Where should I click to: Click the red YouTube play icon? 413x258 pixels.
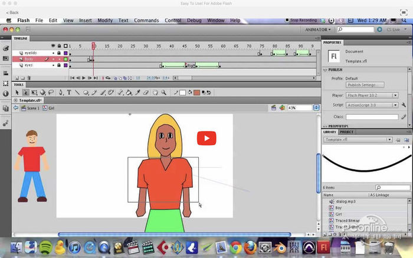206,138
